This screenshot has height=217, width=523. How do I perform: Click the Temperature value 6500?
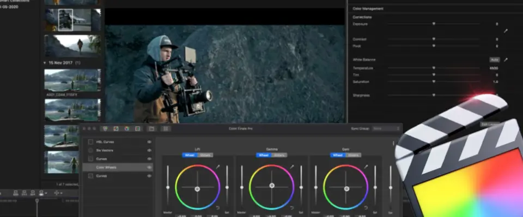(494, 68)
